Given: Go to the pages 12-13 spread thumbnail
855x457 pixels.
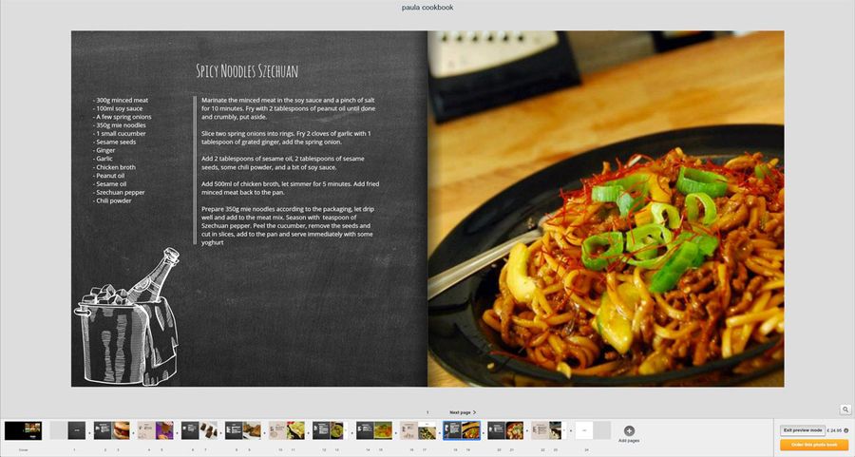Looking at the screenshot, I should (330, 430).
